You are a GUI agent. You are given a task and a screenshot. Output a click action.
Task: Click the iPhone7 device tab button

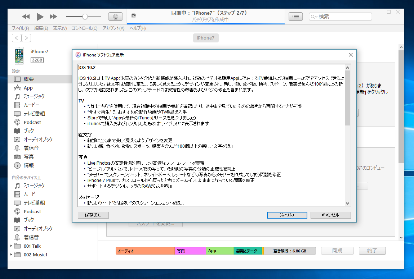(205, 38)
